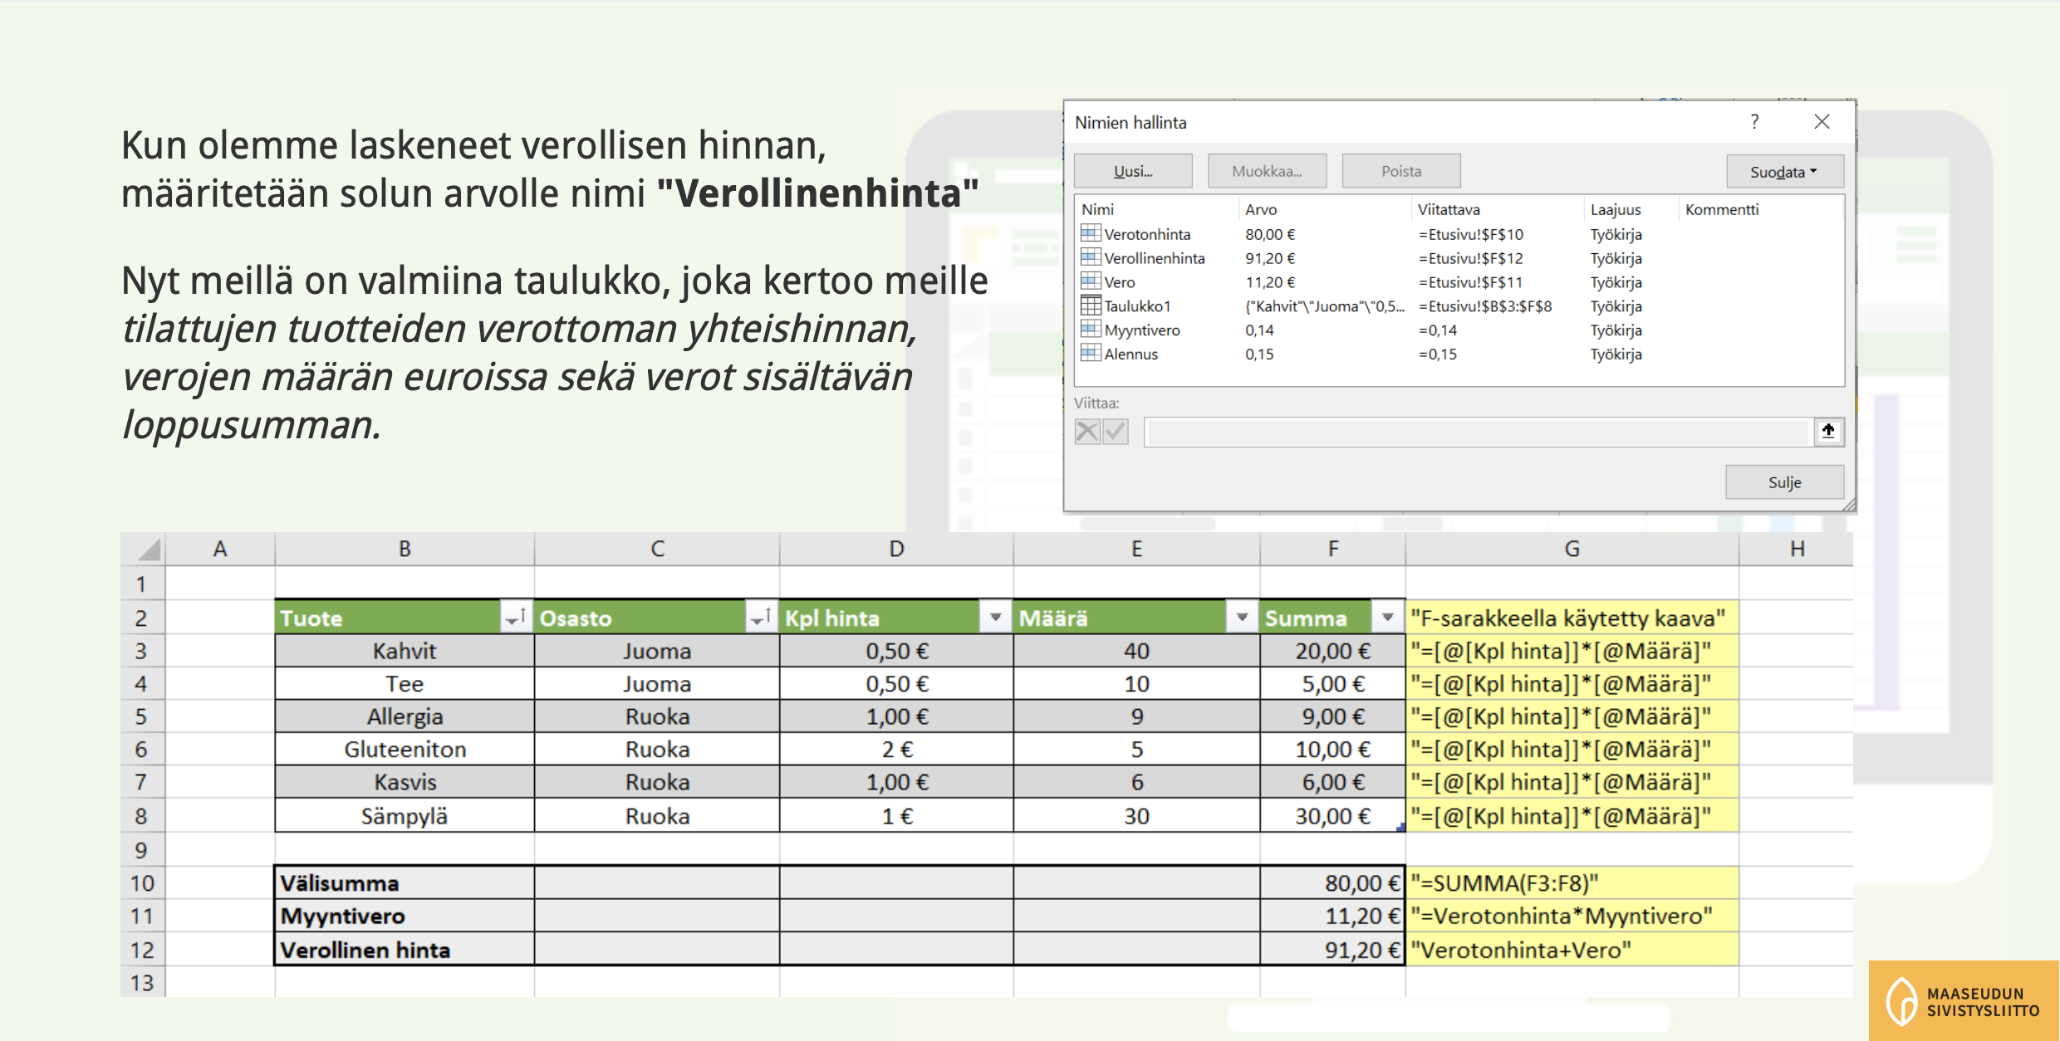Select column F header

coord(1333,549)
